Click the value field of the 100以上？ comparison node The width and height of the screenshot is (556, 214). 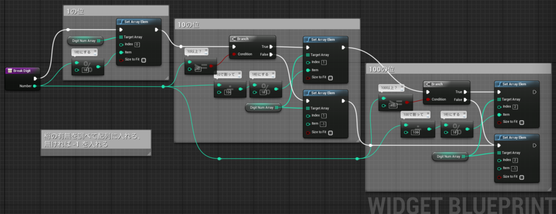(x=393, y=106)
